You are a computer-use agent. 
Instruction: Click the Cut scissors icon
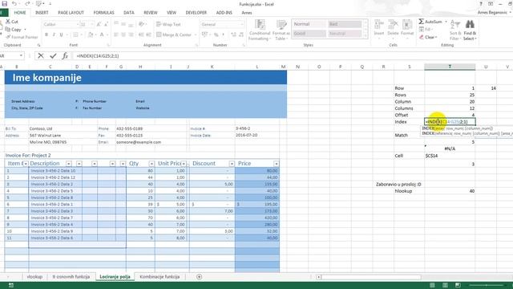(x=8, y=22)
